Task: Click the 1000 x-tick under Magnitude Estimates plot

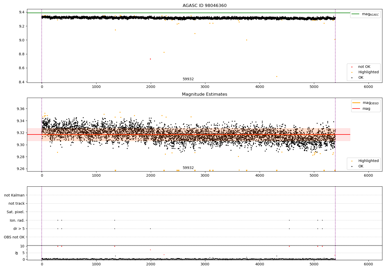Action: (x=96, y=176)
